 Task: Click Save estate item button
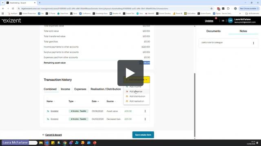pyautogui.click(x=143, y=135)
